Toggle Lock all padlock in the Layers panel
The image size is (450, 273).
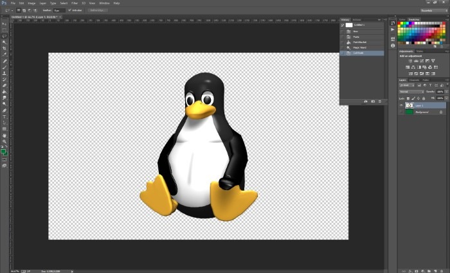coord(424,98)
